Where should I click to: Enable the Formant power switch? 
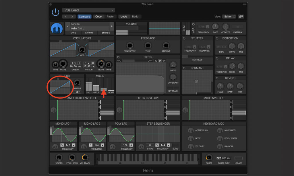click(x=184, y=68)
